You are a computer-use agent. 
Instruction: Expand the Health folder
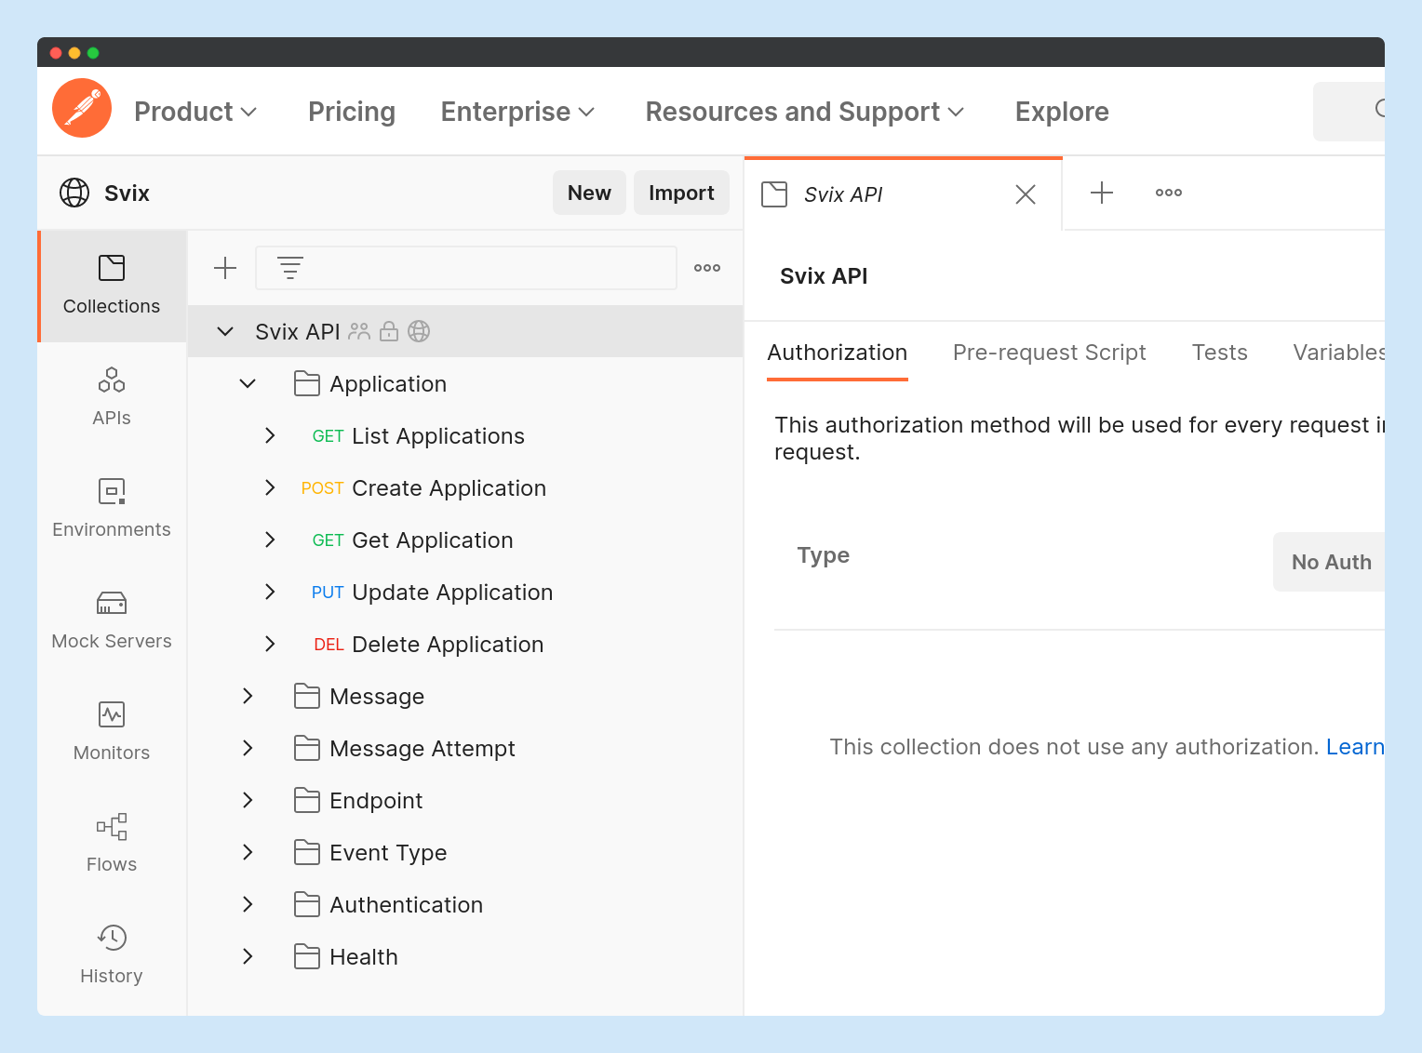pos(248,956)
